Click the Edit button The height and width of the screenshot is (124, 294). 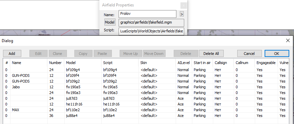[38, 54]
